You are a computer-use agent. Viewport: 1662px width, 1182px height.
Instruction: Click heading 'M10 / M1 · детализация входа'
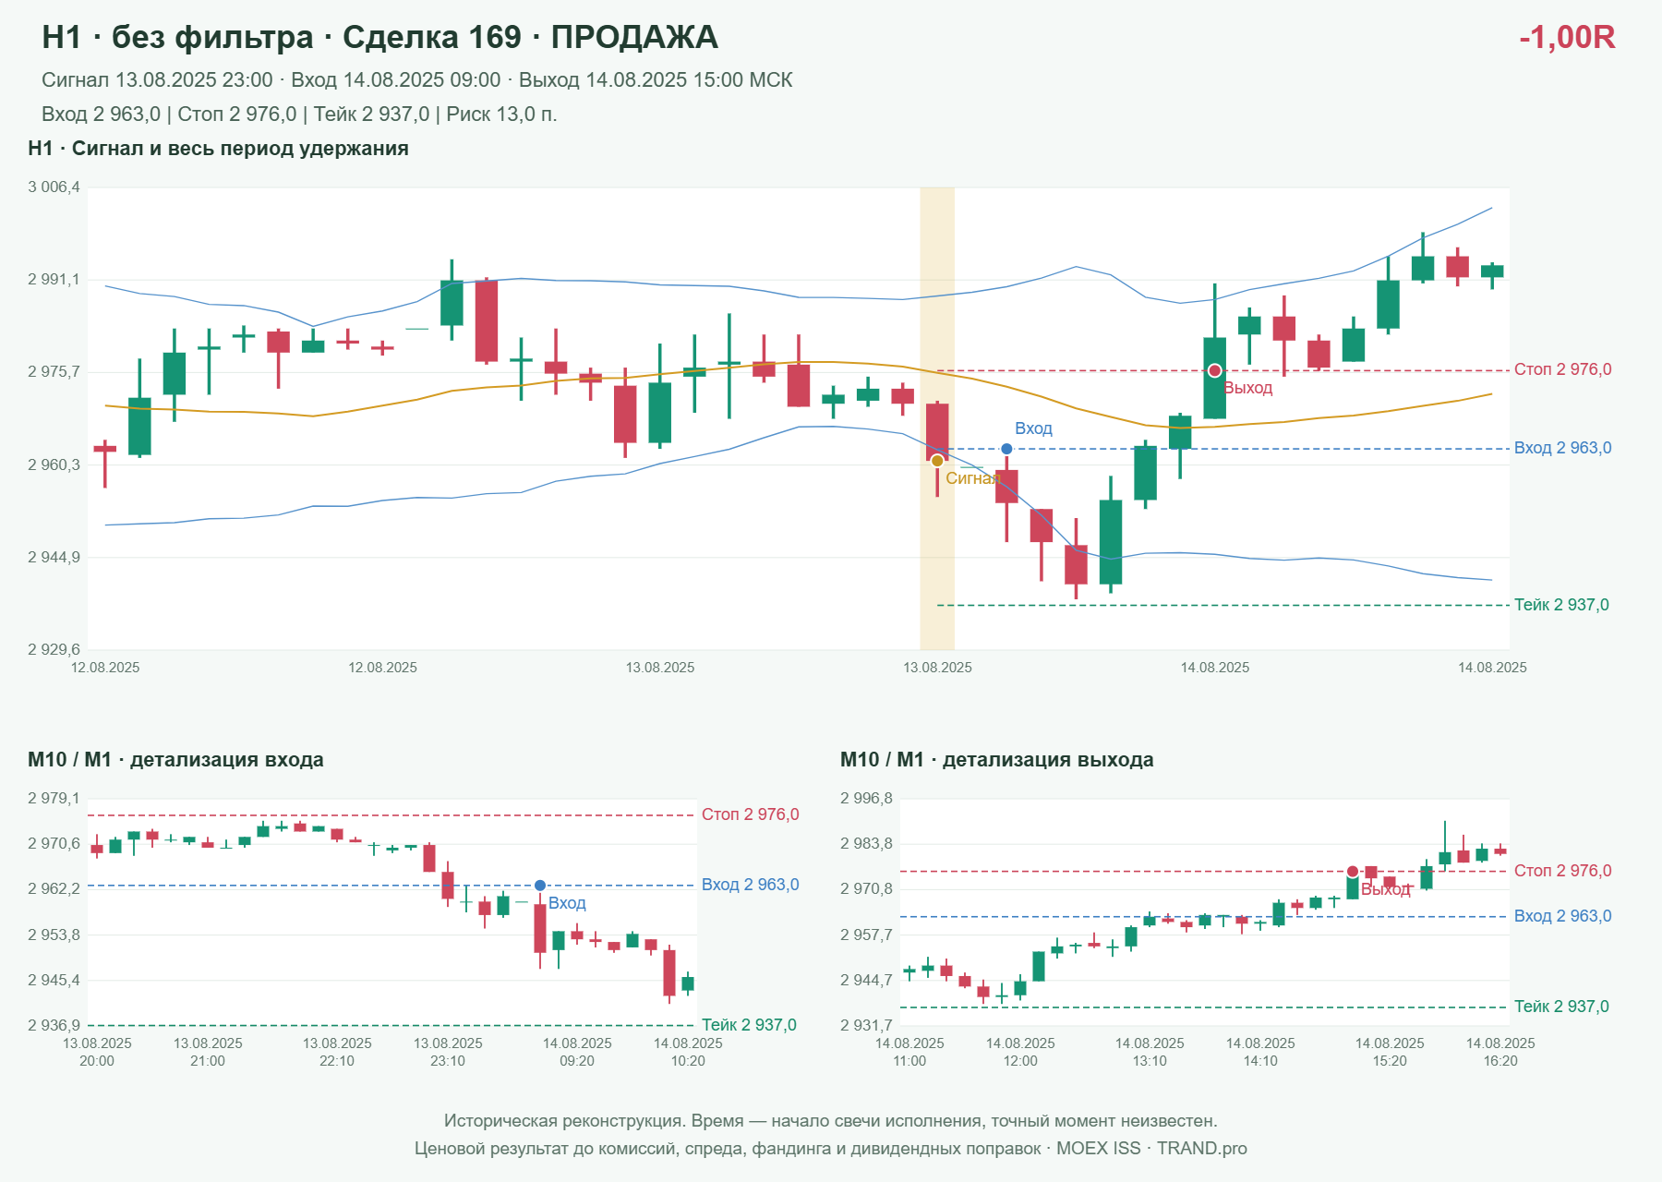click(x=175, y=760)
